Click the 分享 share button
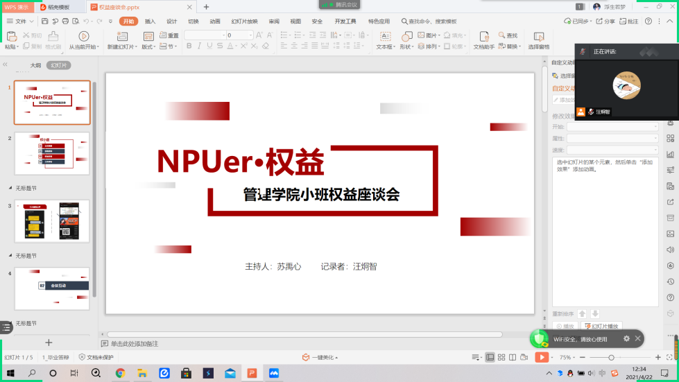The width and height of the screenshot is (679, 382). (x=605, y=21)
